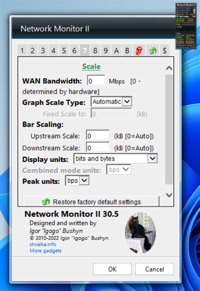Click the Cancel button
Image resolution: width=200 pixels, height=291 pixels.
click(154, 269)
